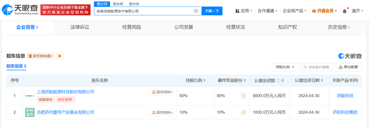The height and width of the screenshot is (128, 369).
Task: Toggle shareholder alert orange bell icon
Action: coord(60,56)
